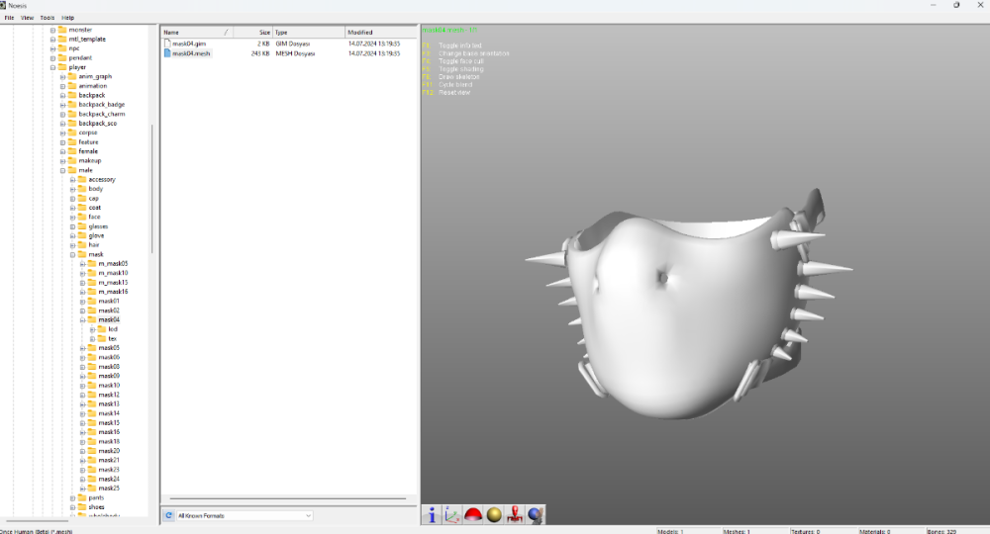
Task: Click the blue sphere with hand icon
Action: [536, 514]
